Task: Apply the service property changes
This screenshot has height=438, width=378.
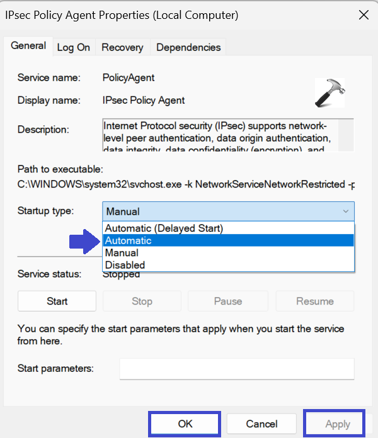Action: pyautogui.click(x=337, y=424)
